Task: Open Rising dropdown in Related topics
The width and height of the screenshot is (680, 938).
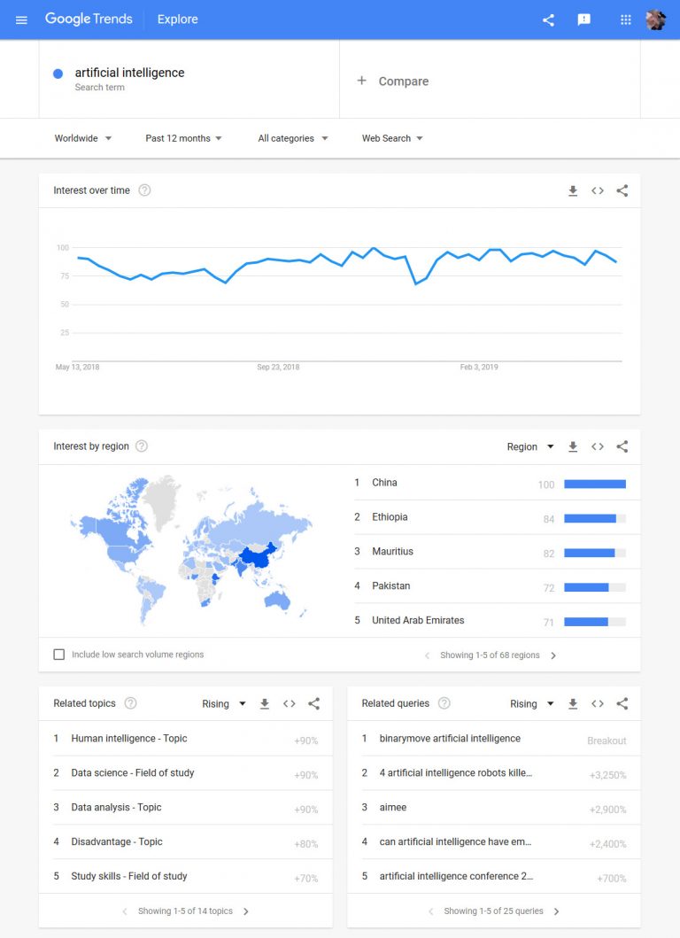Action: click(224, 704)
